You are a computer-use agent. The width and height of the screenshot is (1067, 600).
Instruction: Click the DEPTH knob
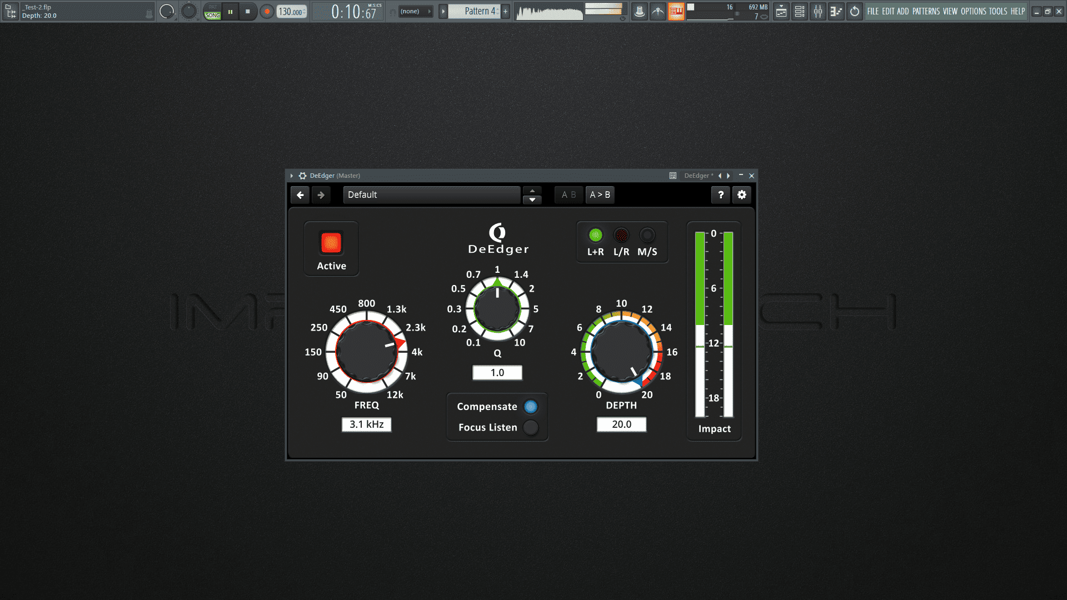pos(622,352)
